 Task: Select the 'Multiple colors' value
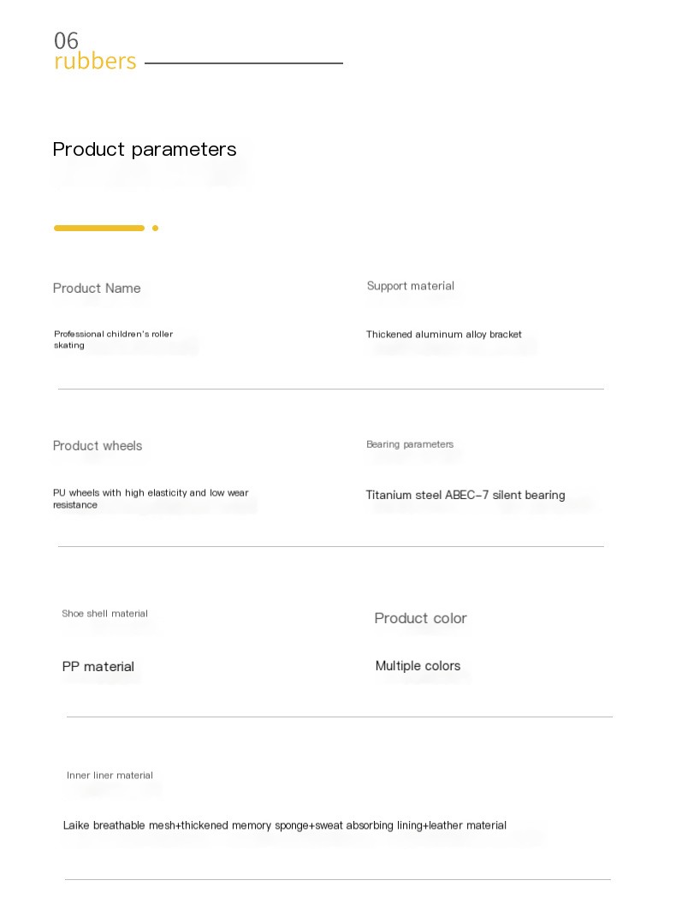(x=418, y=666)
